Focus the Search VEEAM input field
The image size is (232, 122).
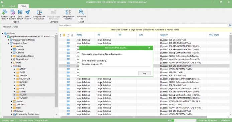[x=143, y=26]
